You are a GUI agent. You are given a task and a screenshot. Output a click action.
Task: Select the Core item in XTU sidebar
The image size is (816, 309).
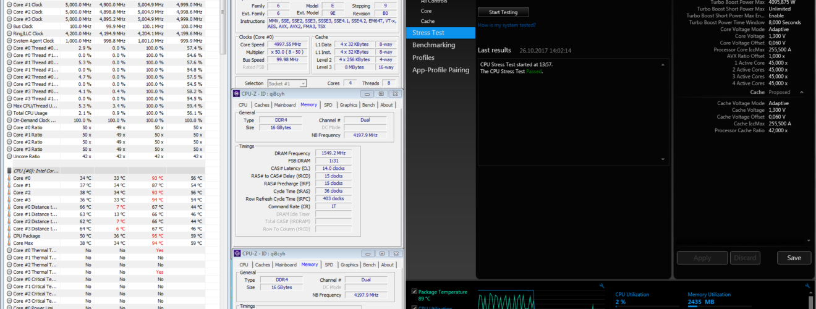click(427, 11)
